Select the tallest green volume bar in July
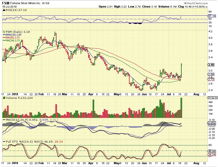218x167 pixels. pyautogui.click(x=181, y=107)
